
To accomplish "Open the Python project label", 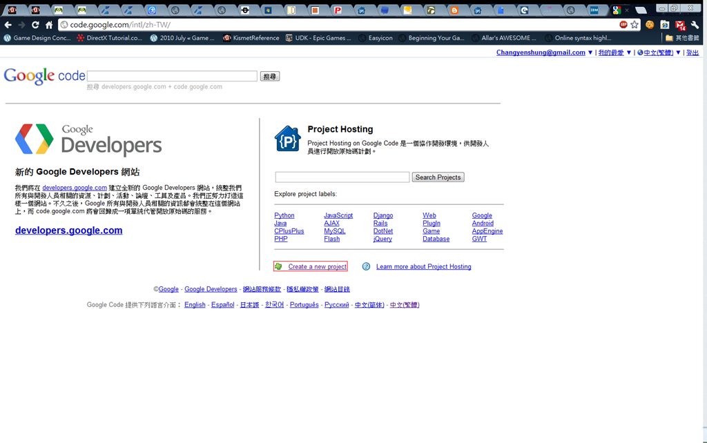I will 284,215.
